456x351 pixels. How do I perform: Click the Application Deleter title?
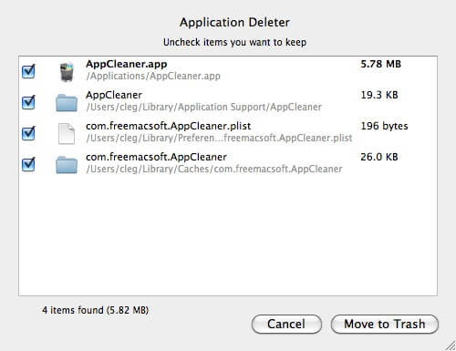pos(234,23)
